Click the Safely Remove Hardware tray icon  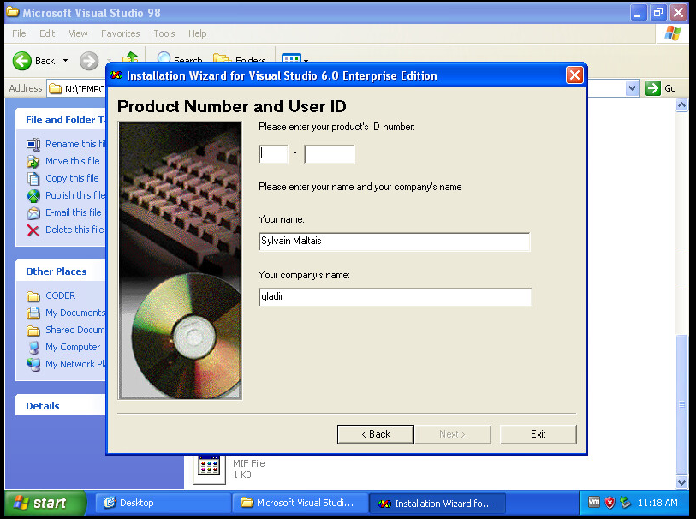[x=626, y=503]
